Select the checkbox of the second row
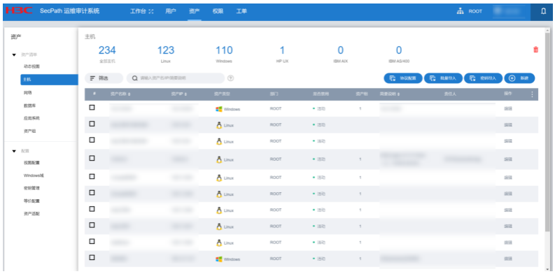 [x=92, y=124]
